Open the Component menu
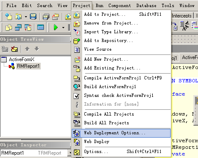Screen dimensions: 198x158 120,5
